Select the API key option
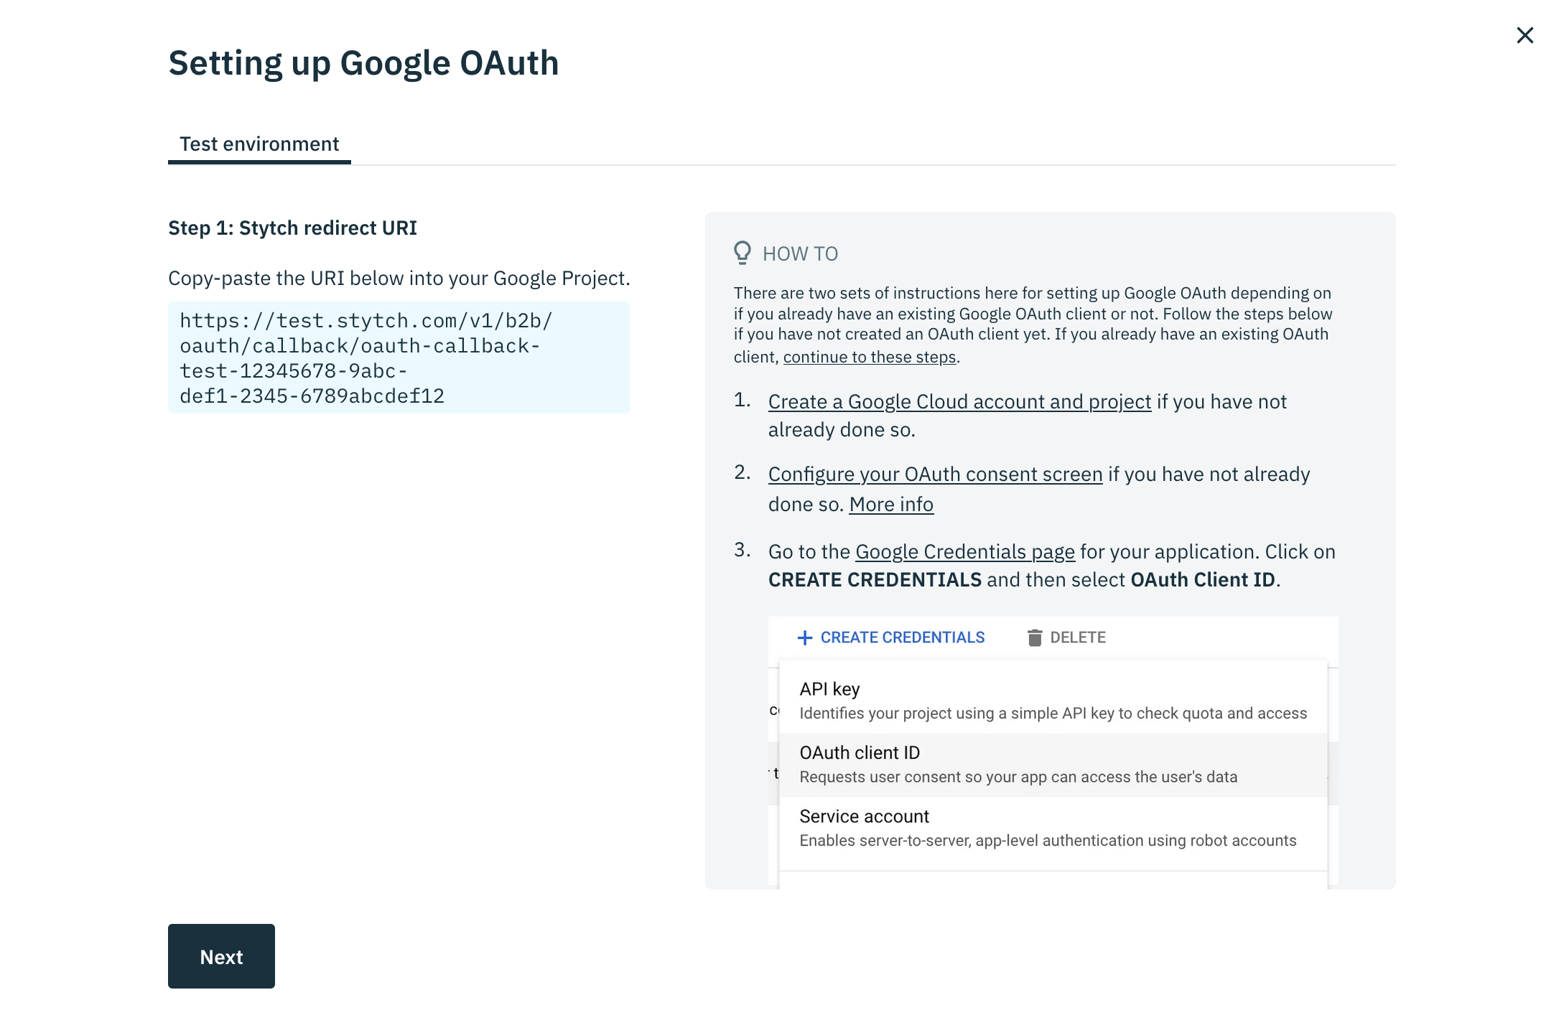The width and height of the screenshot is (1564, 1028). click(1053, 701)
